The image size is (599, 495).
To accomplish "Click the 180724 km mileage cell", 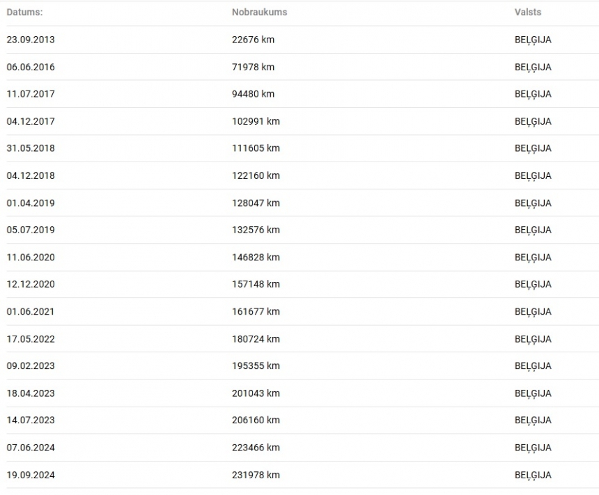I will click(x=256, y=339).
